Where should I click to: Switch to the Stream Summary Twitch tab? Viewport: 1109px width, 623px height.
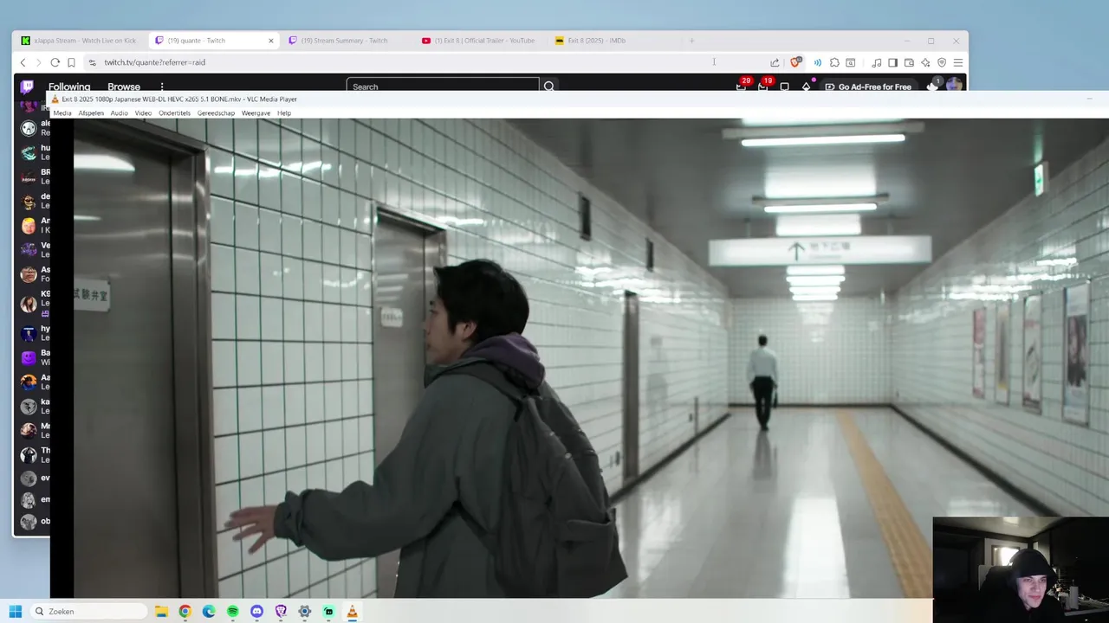[345, 41]
